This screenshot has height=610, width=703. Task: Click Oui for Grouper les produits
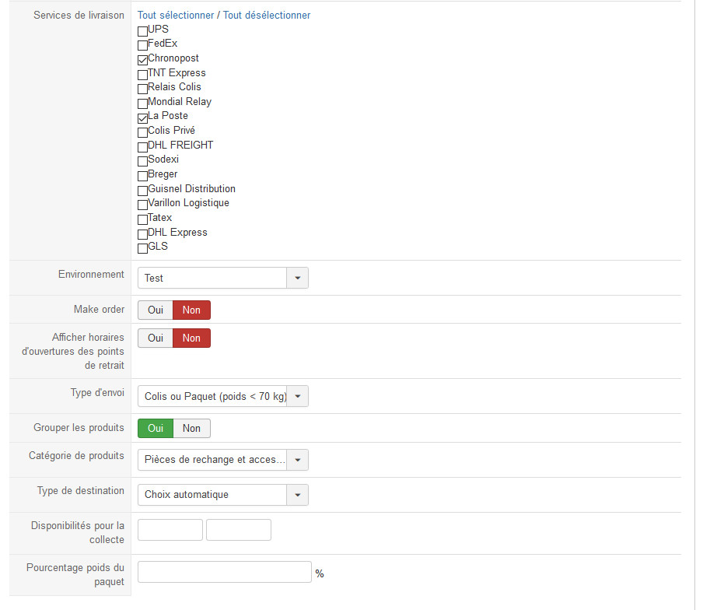pos(155,429)
